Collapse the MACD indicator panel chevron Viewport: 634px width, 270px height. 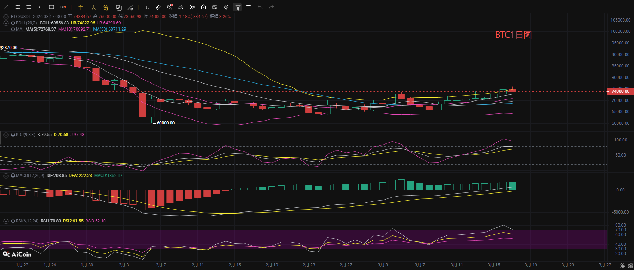(6, 176)
